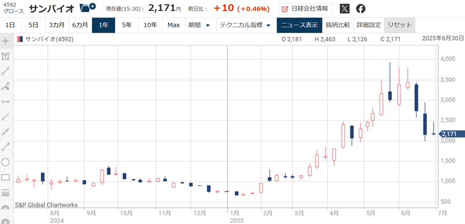Select the percent change line tool
465x224 pixels.
pos(6,86)
